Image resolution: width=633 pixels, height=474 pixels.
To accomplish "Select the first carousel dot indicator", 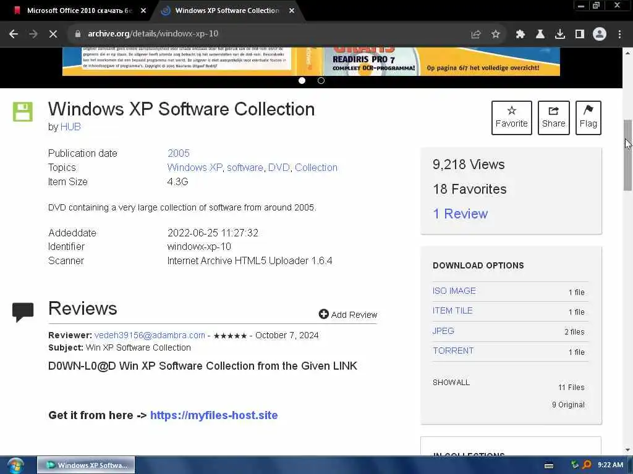I will [302, 81].
